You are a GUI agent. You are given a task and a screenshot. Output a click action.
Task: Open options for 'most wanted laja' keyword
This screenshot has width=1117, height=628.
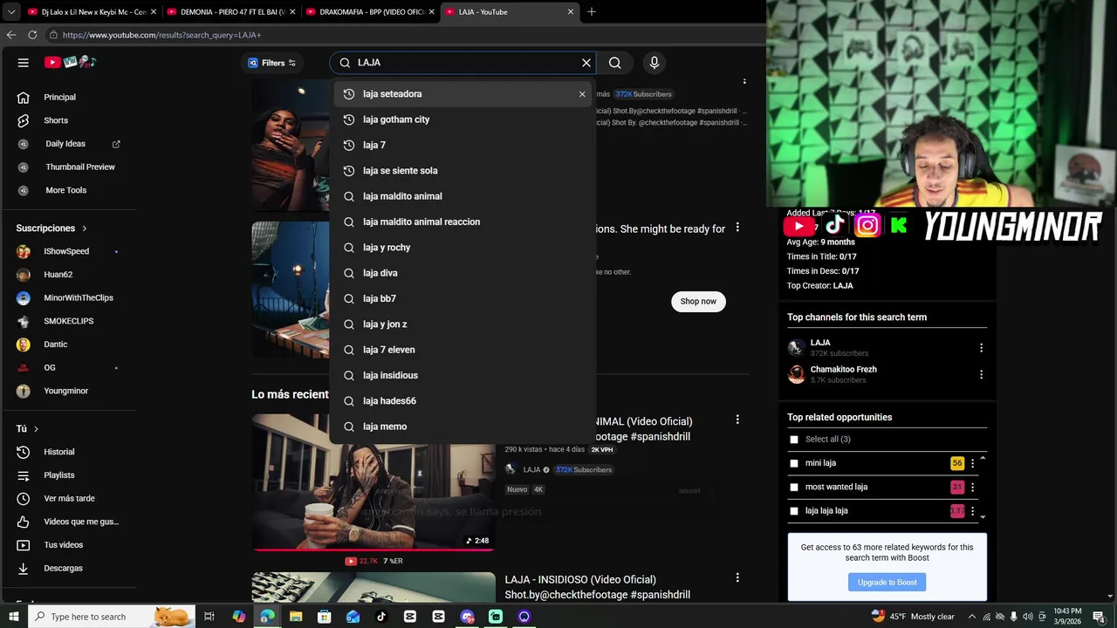[973, 487]
